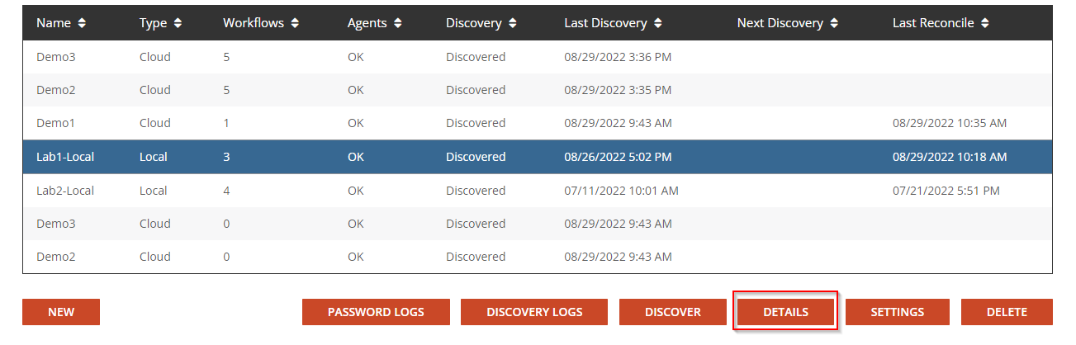
Task: Sort table by Name column icon
Action: 82,24
